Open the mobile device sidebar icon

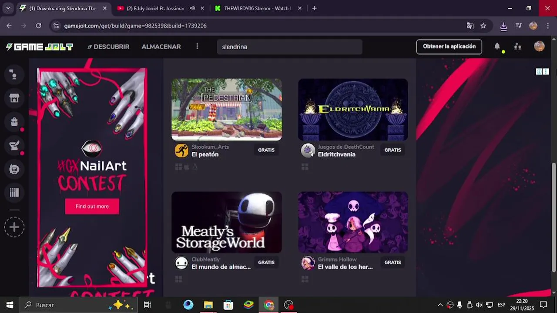point(14,169)
